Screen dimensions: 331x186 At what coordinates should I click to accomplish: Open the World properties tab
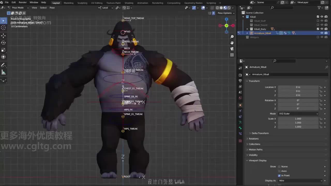coord(240,98)
